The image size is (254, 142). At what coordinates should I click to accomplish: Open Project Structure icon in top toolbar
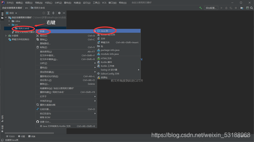[242, 8]
